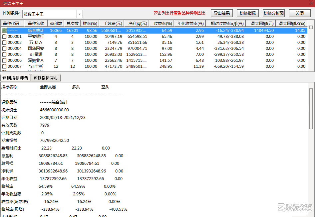The image size is (315, 217).
Task: Click the 综合统计 row summary icon
Action: (x=4, y=30)
